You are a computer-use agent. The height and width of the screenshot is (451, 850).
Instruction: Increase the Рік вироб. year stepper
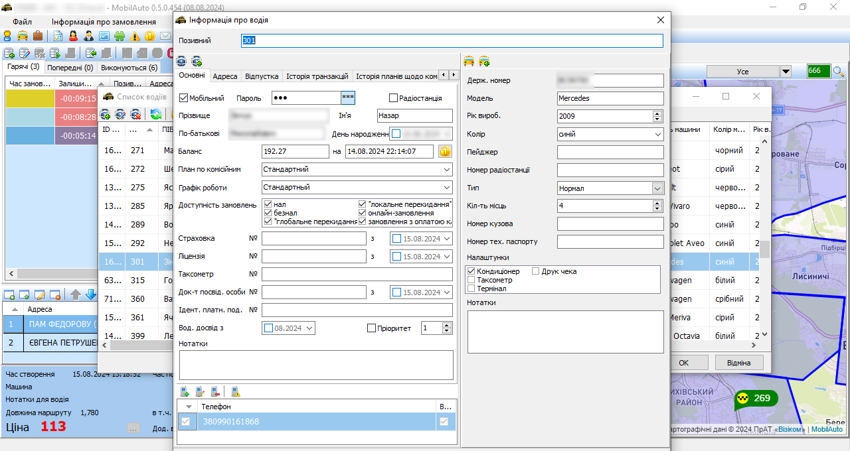657,113
